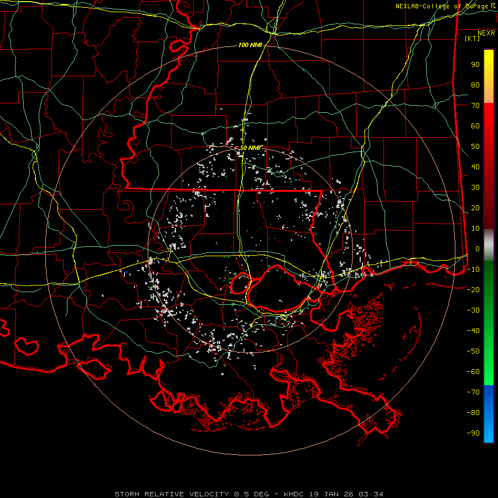Click the 20 value on the velocity scale

pyautogui.click(x=475, y=207)
